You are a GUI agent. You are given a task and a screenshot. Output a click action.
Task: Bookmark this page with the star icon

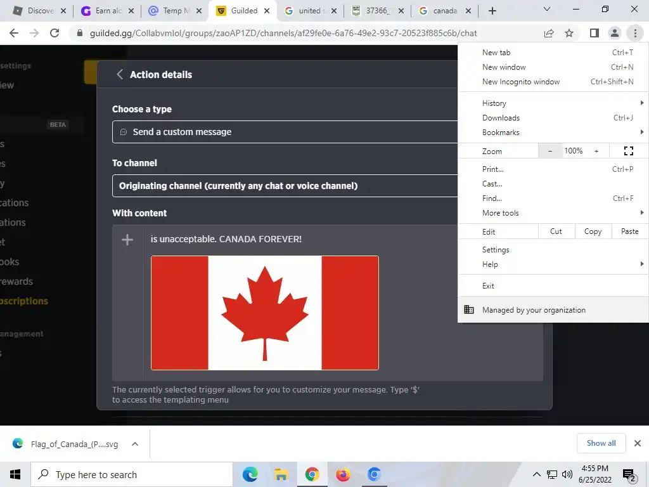pyautogui.click(x=569, y=33)
